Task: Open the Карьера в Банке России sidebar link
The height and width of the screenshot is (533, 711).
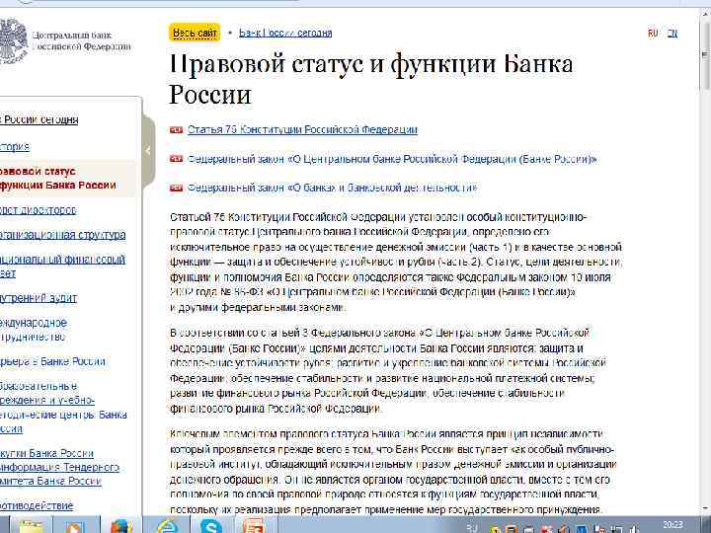Action: (x=52, y=361)
